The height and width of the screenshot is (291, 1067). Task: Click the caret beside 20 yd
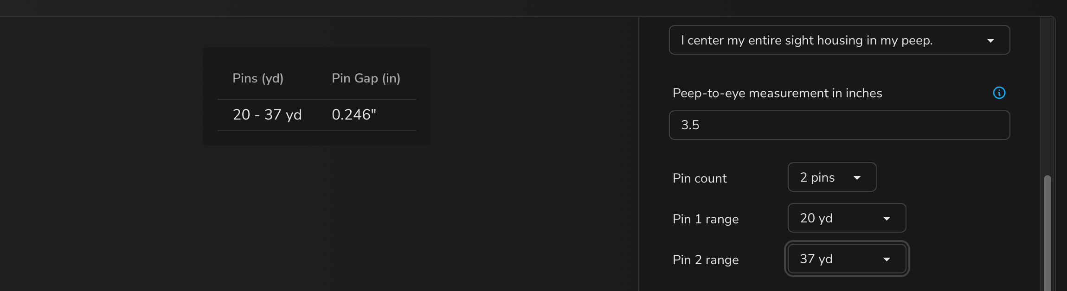[887, 219]
